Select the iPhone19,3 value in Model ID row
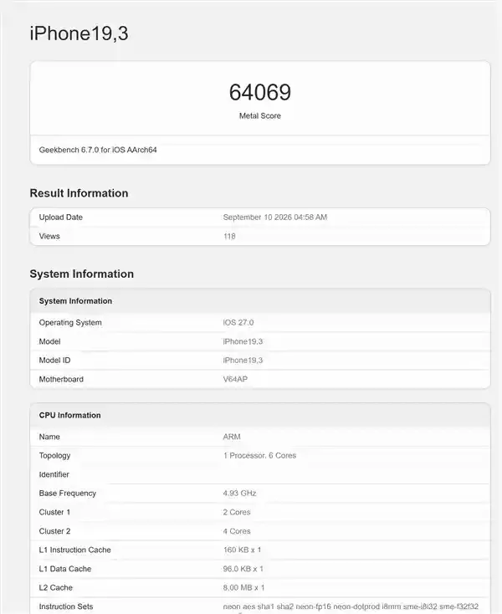Image resolution: width=502 pixels, height=614 pixels. pos(243,361)
